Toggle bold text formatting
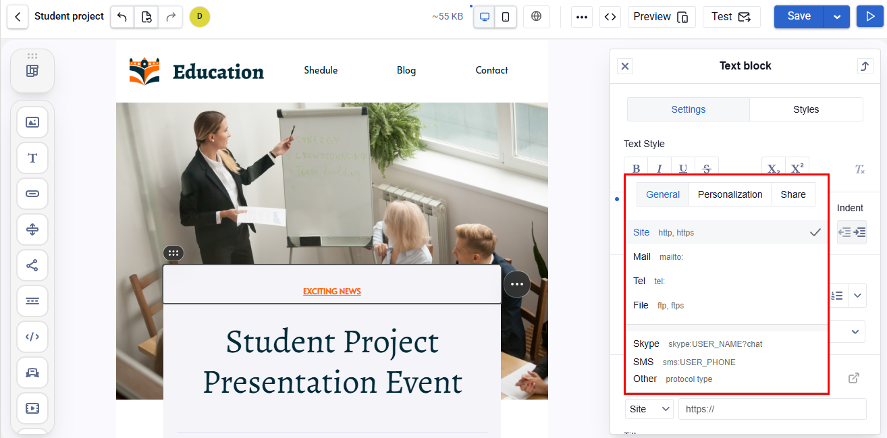 coord(636,169)
